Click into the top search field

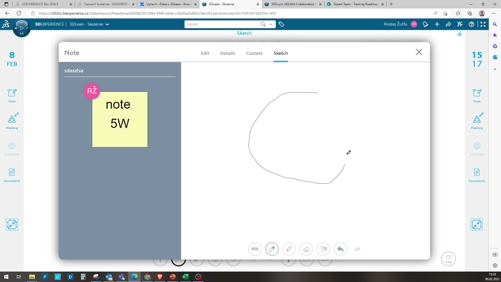[x=222, y=24]
